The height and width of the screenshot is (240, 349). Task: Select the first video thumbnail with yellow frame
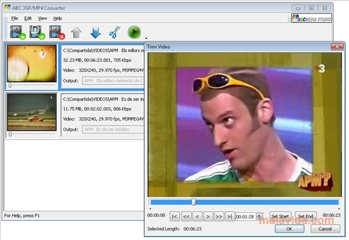coord(32,63)
